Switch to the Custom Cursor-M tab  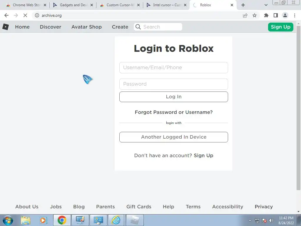[120, 5]
